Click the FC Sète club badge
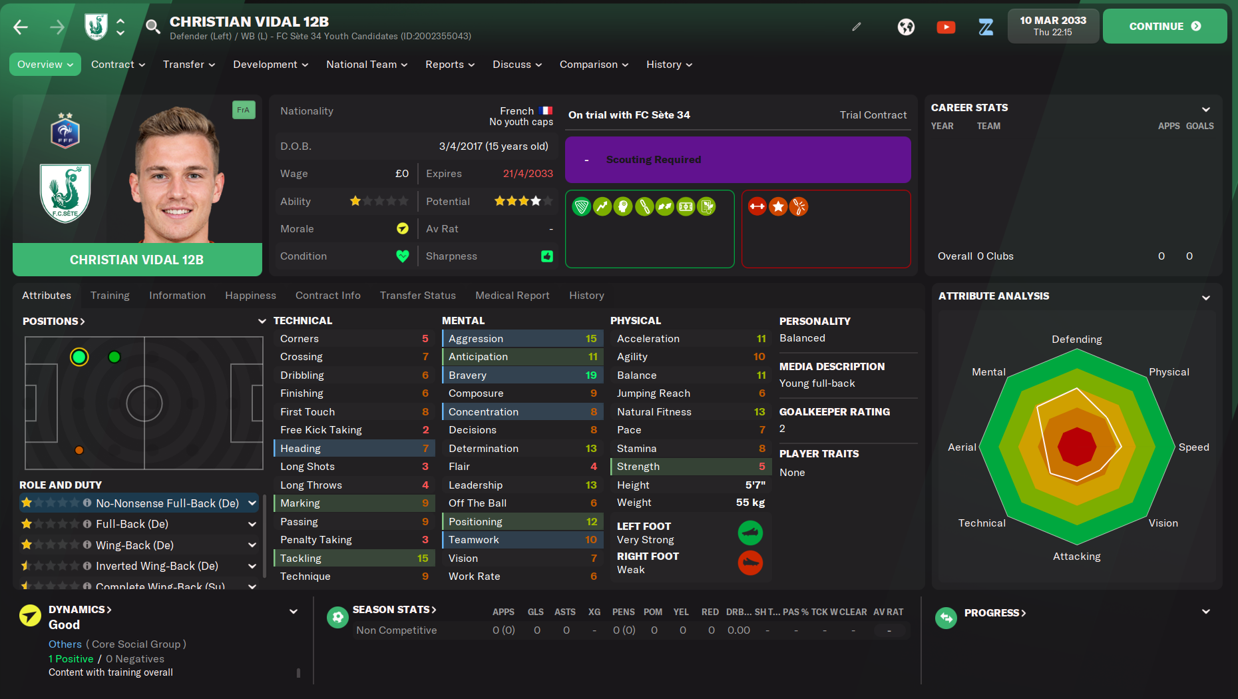The height and width of the screenshot is (699, 1238). pos(65,194)
